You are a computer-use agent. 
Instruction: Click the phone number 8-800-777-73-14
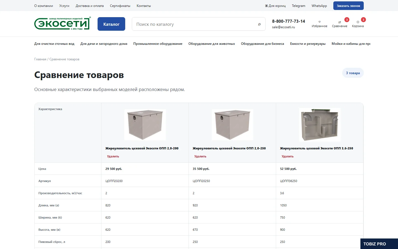(x=289, y=21)
